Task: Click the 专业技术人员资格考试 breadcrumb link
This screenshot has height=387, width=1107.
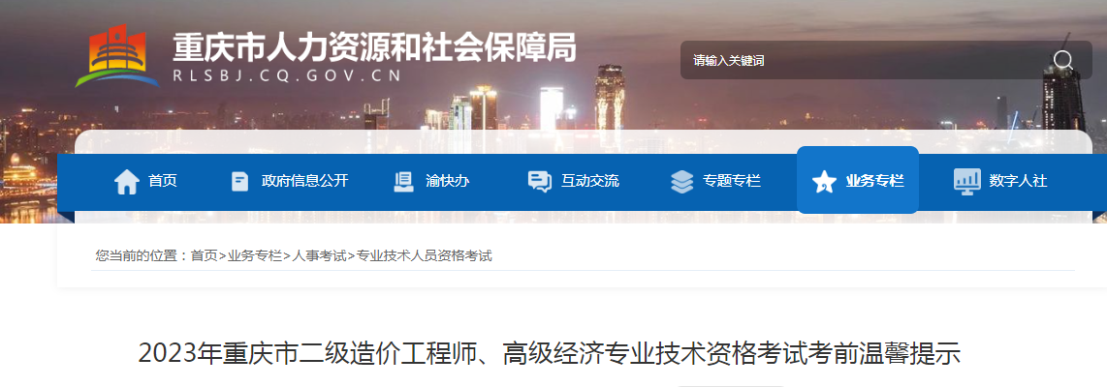Action: [425, 255]
